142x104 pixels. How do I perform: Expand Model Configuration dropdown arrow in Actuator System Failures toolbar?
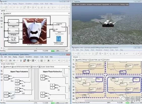click(31, 60)
